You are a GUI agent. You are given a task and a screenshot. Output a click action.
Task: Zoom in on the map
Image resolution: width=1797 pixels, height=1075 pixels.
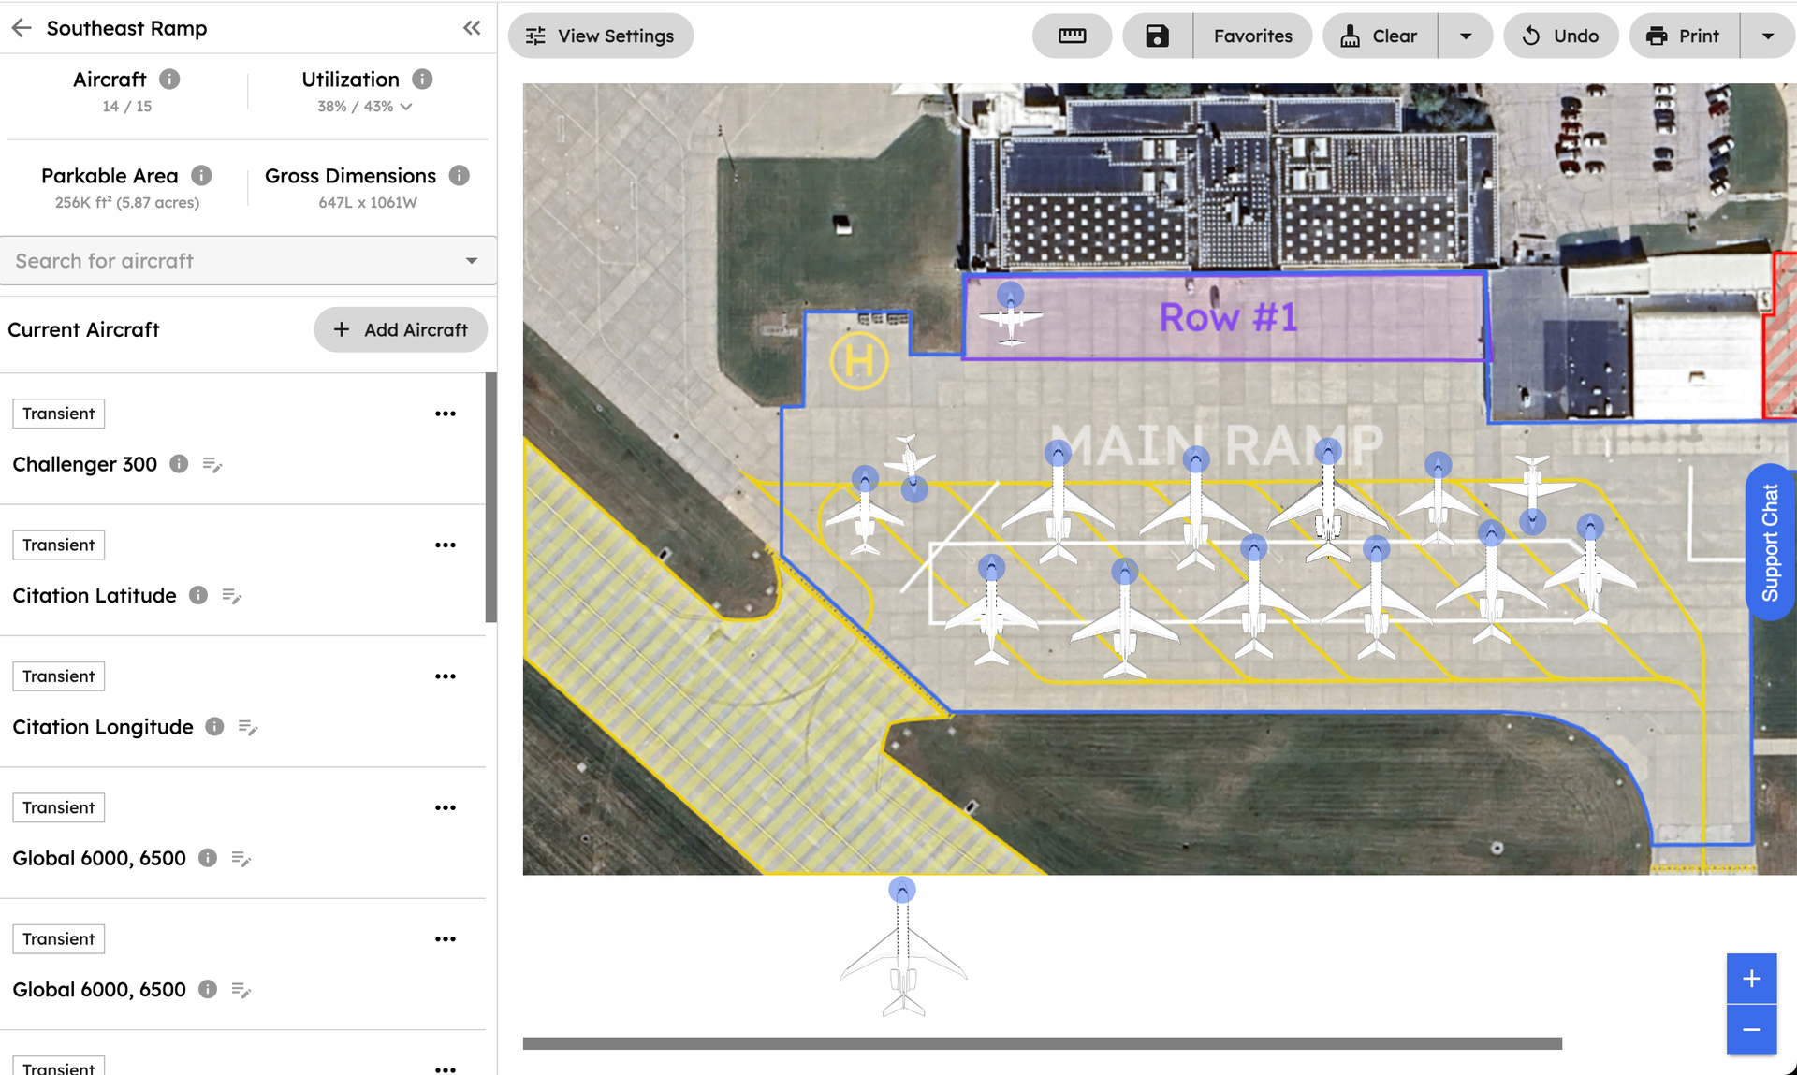(1752, 979)
